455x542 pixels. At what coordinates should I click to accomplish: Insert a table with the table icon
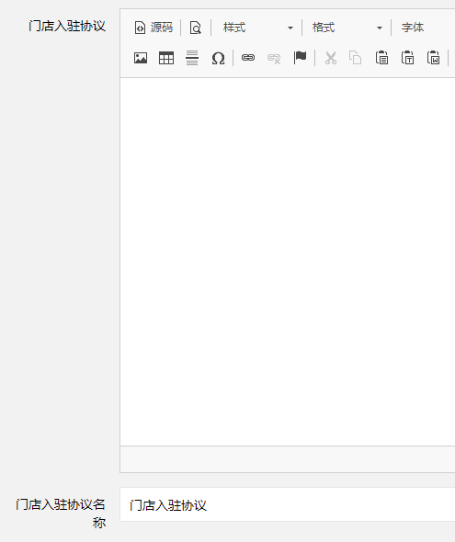coord(166,58)
